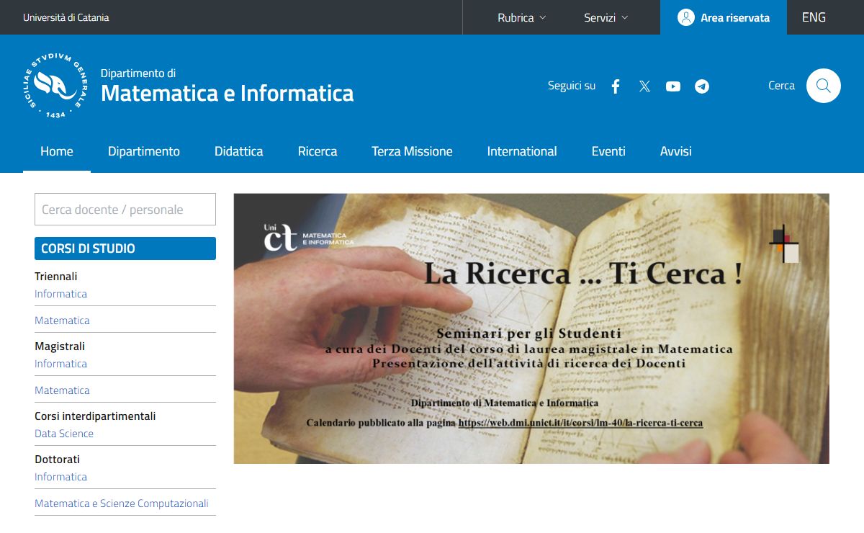The width and height of the screenshot is (864, 533).
Task: Open the Telegram channel icon
Action: pos(702,86)
